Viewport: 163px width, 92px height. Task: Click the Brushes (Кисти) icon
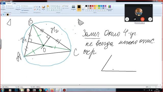tap(44, 7)
